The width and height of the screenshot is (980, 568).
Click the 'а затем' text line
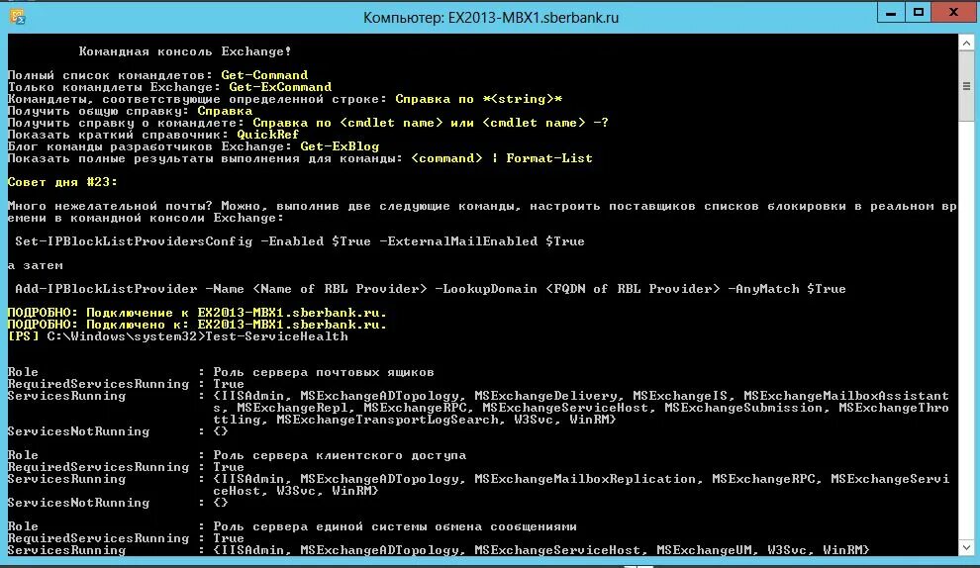click(x=35, y=265)
